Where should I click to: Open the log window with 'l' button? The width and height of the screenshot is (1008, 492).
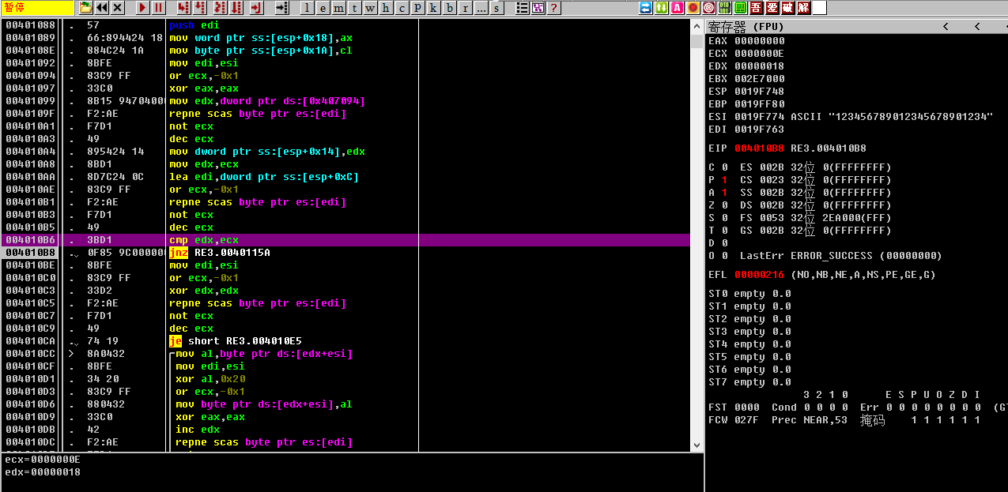[x=307, y=8]
